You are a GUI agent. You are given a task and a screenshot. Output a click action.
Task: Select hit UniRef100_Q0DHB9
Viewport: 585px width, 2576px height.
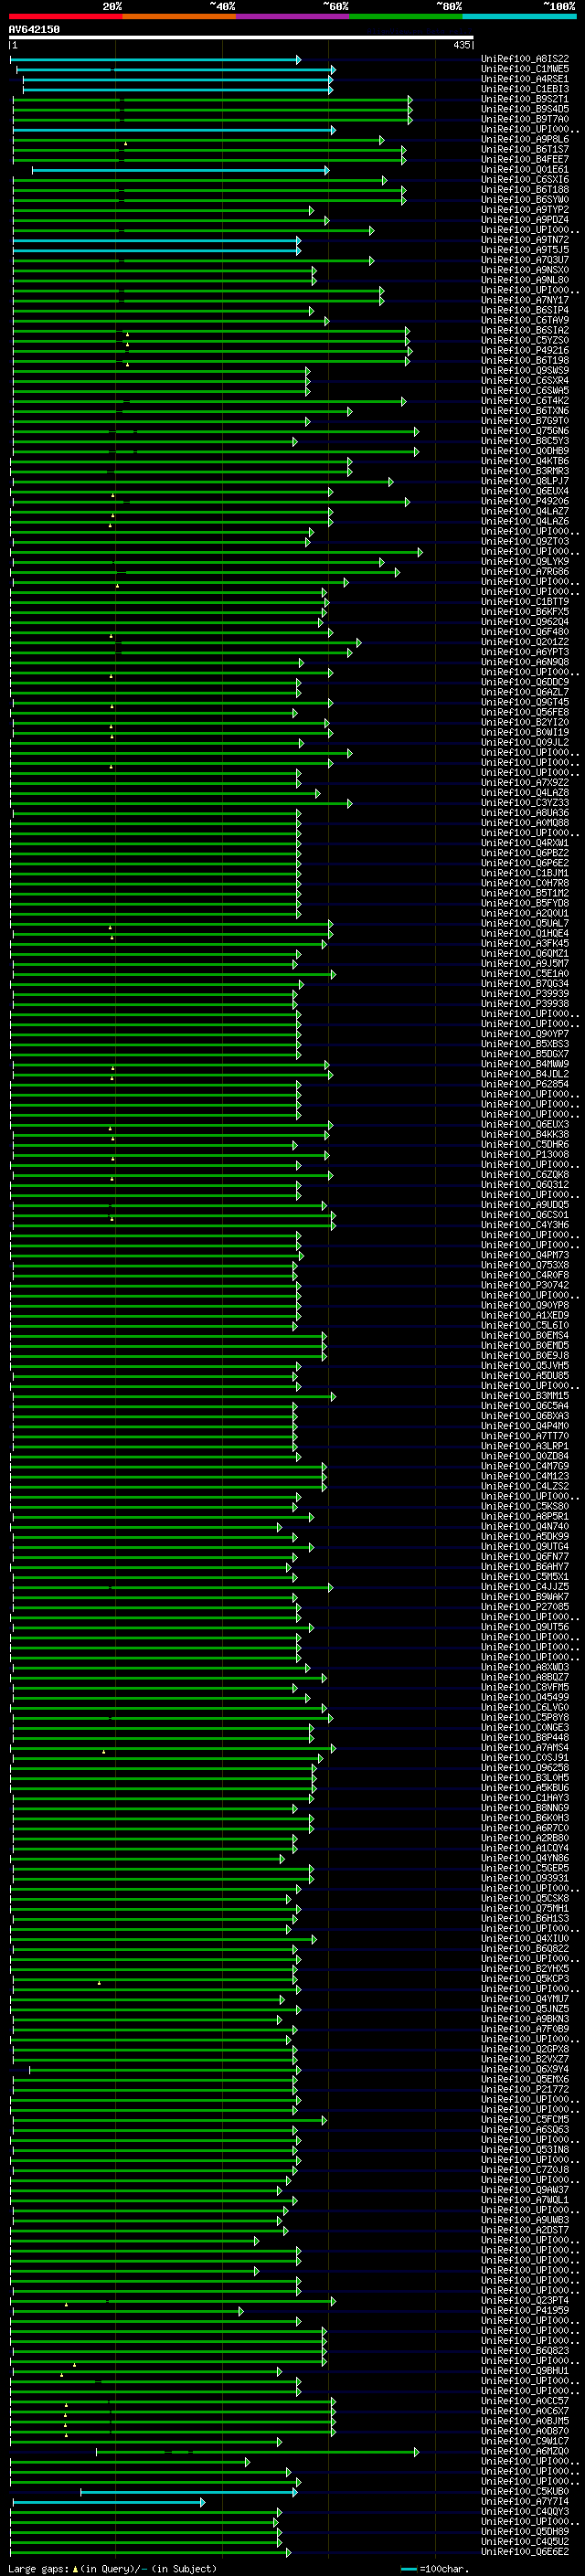(x=525, y=451)
